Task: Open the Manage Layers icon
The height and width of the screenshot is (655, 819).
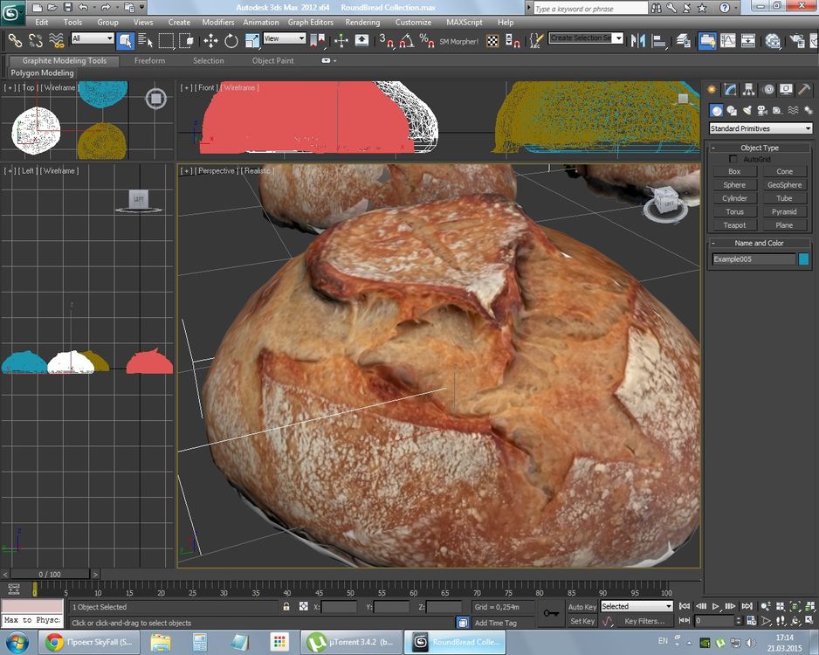Action: click(683, 40)
